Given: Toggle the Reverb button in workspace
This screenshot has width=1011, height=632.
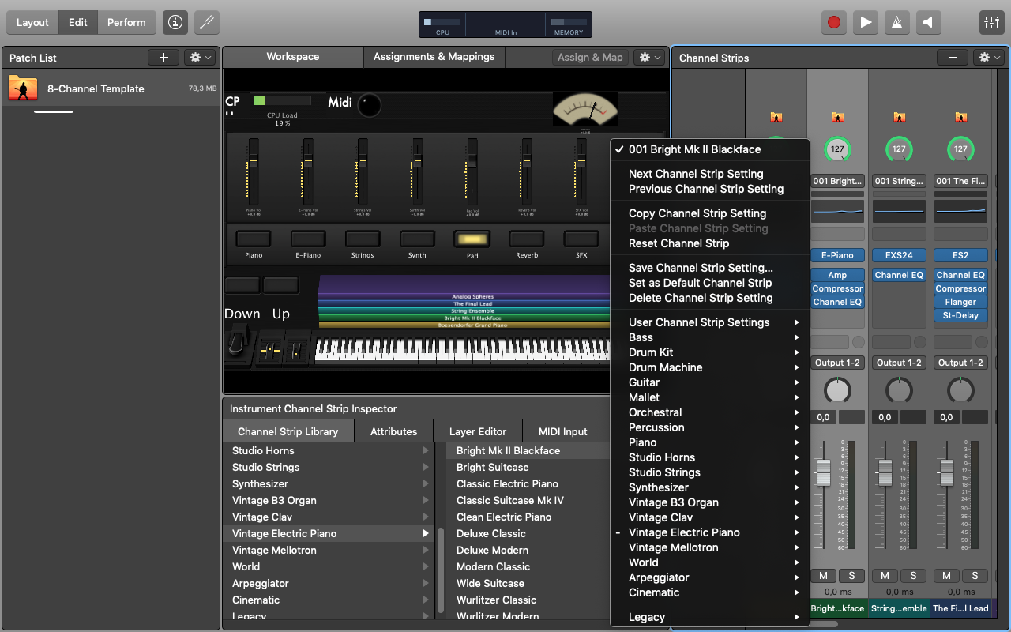Looking at the screenshot, I should tap(526, 239).
